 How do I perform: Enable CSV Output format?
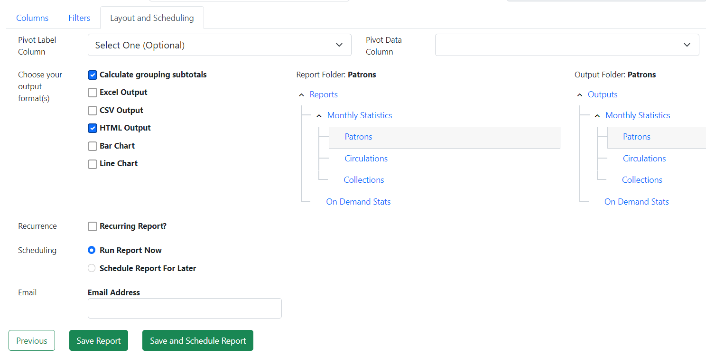pyautogui.click(x=92, y=110)
